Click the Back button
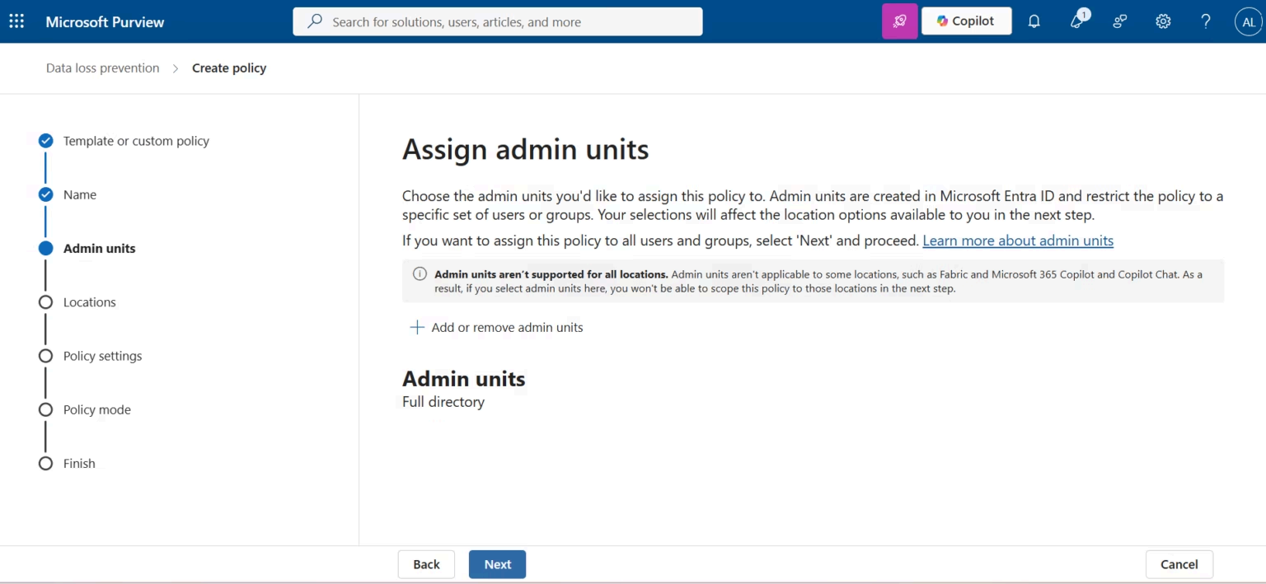 (426, 564)
